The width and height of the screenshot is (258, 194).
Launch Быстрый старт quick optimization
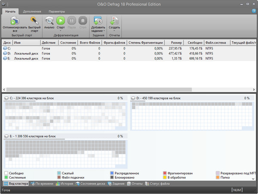click(x=34, y=20)
